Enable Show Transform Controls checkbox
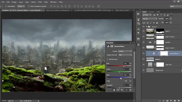Viewport: 182px width, 102px height. (x=28, y=6)
